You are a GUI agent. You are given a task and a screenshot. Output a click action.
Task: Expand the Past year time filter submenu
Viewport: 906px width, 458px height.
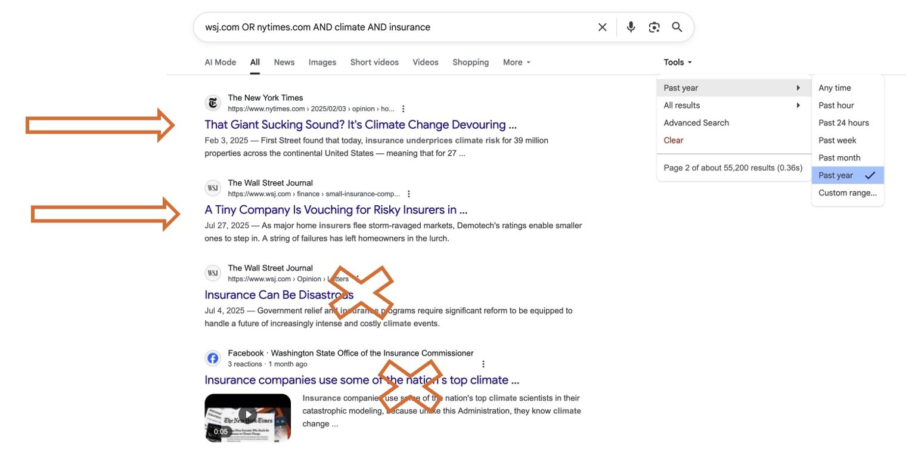point(733,88)
